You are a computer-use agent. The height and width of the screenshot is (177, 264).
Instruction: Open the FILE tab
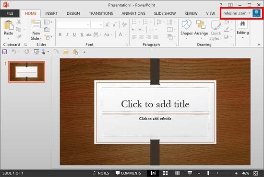tap(10, 13)
